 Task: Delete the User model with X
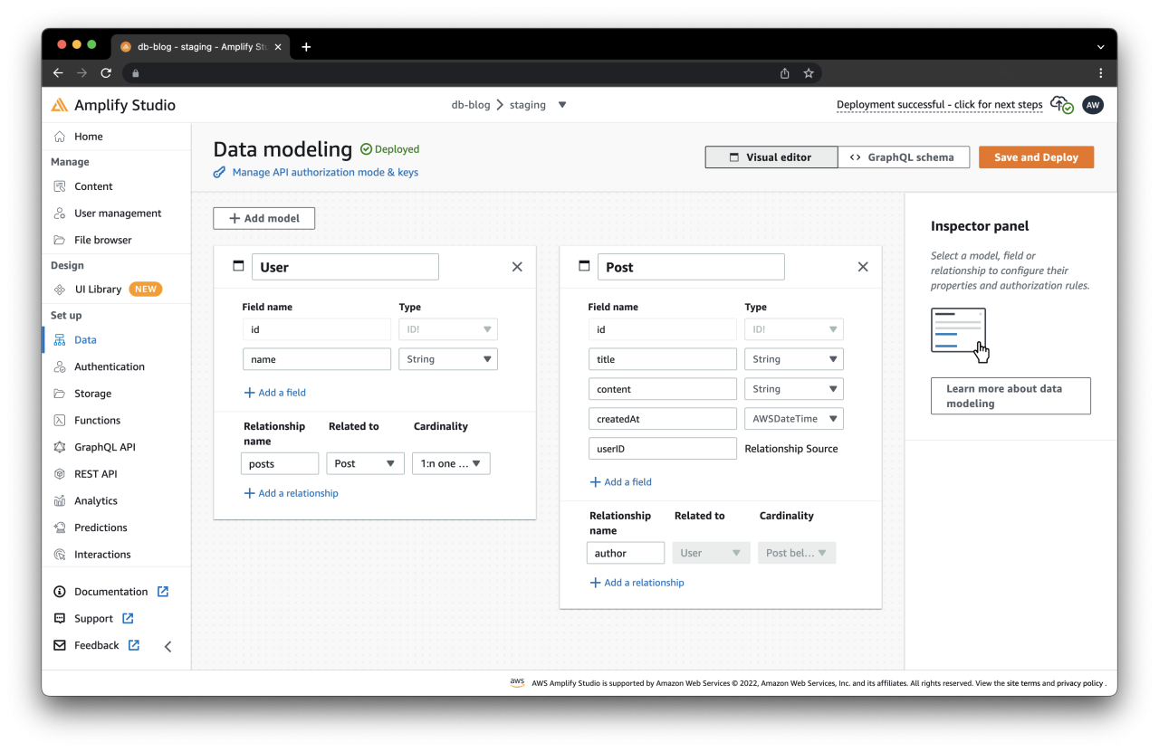pyautogui.click(x=517, y=267)
